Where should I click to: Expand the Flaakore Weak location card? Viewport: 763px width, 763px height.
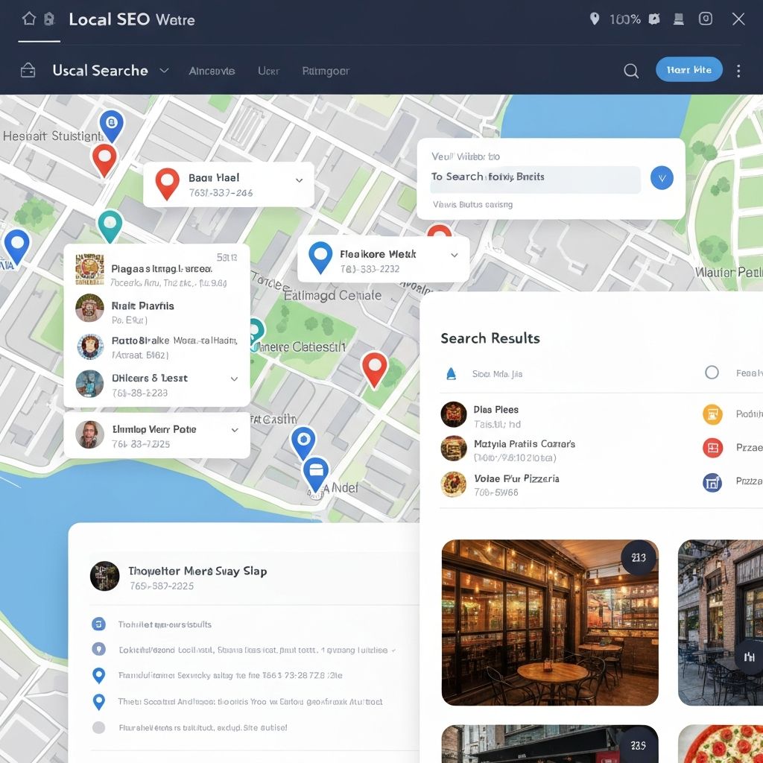(x=454, y=255)
